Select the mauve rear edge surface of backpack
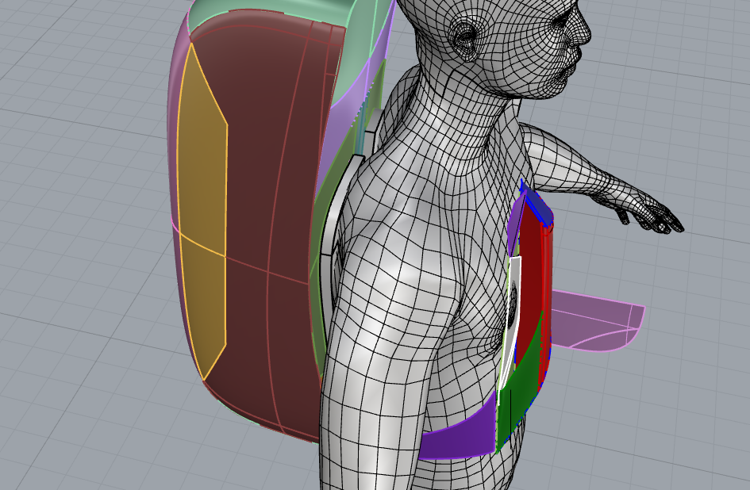Viewport: 750px width, 490px height. (173, 144)
